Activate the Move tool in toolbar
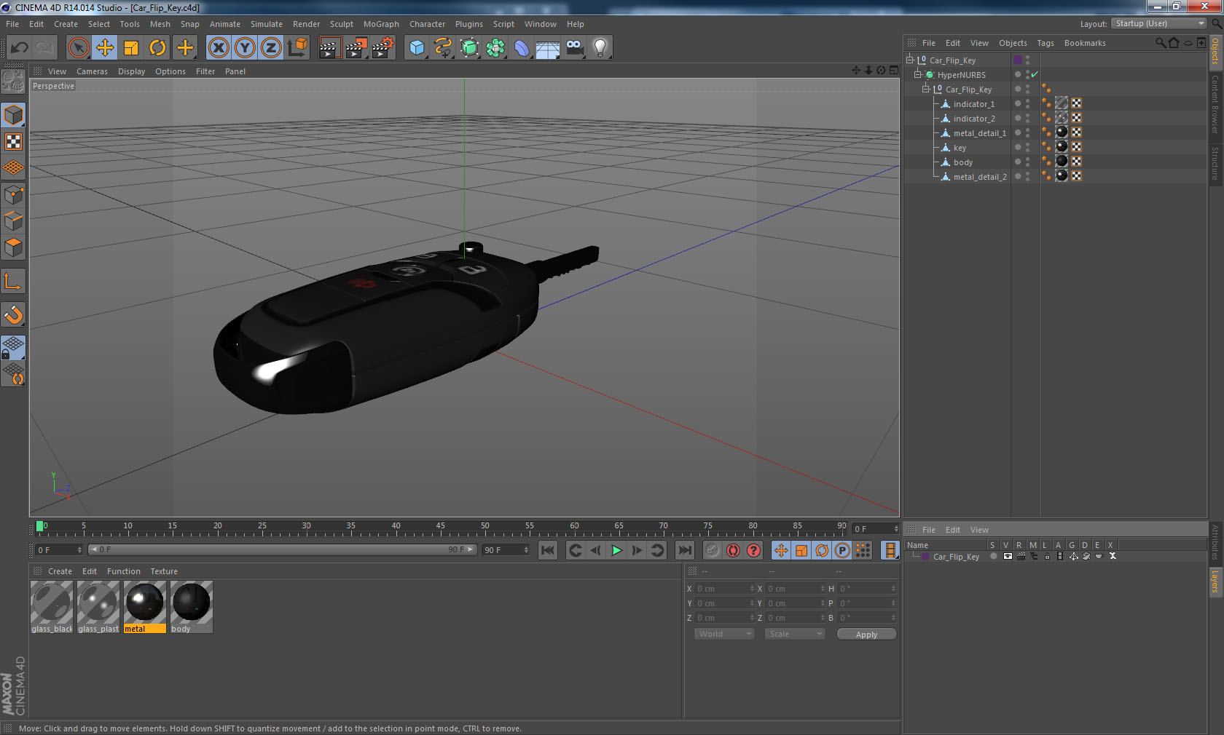1224x735 pixels. [105, 48]
